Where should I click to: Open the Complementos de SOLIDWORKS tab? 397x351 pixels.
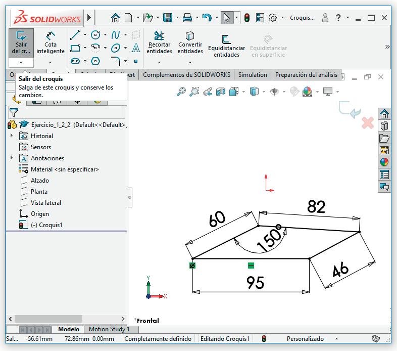(x=186, y=75)
